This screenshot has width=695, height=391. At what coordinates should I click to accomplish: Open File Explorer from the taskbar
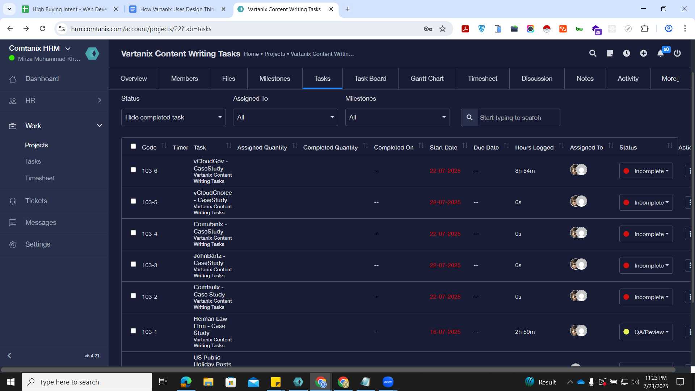tap(208, 382)
